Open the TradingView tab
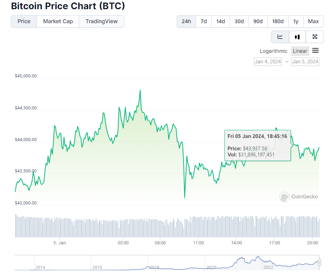 (101, 21)
